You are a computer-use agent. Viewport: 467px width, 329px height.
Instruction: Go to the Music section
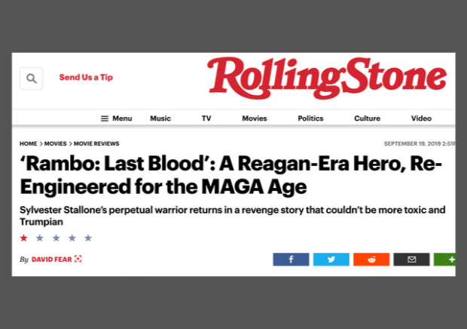point(160,118)
